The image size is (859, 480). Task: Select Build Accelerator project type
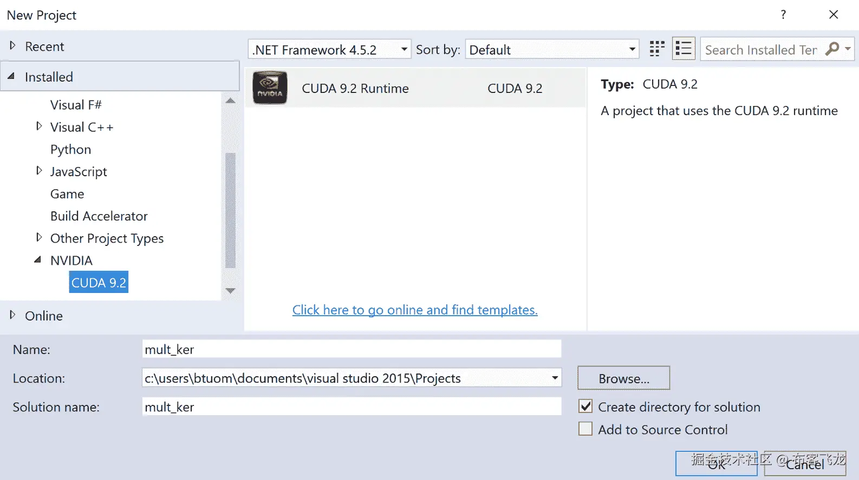[99, 216]
